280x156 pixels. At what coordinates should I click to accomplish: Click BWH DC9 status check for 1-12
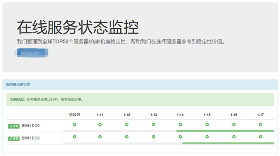pos(127,137)
